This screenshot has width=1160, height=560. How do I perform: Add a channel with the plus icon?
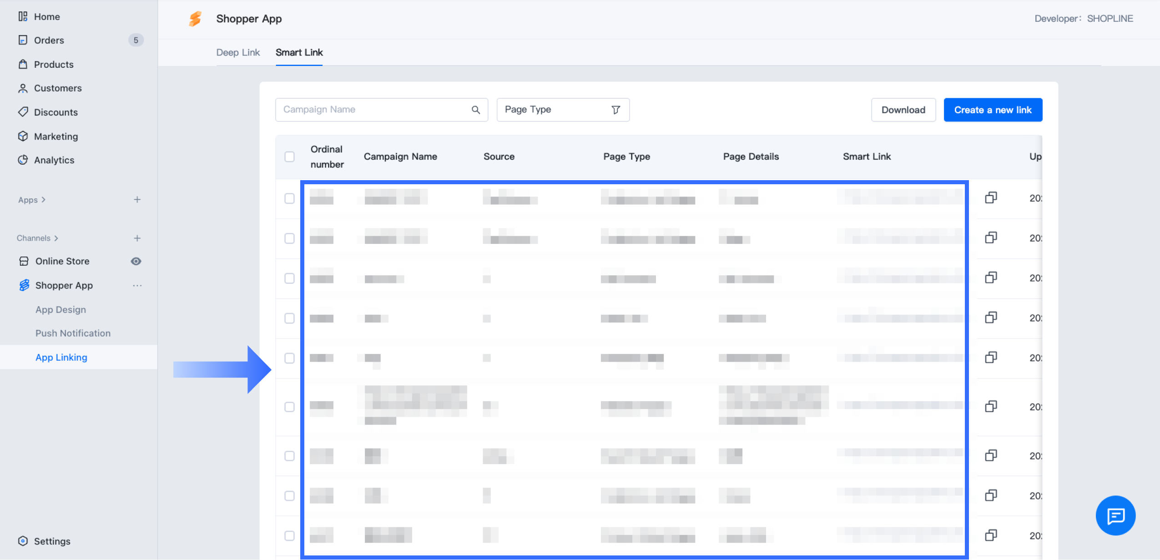coord(137,238)
